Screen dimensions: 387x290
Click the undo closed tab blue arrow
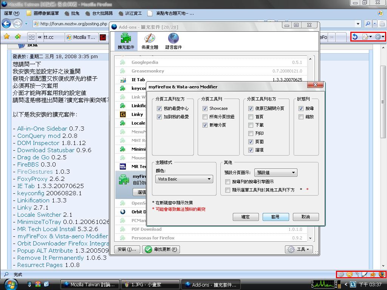pos(355,37)
